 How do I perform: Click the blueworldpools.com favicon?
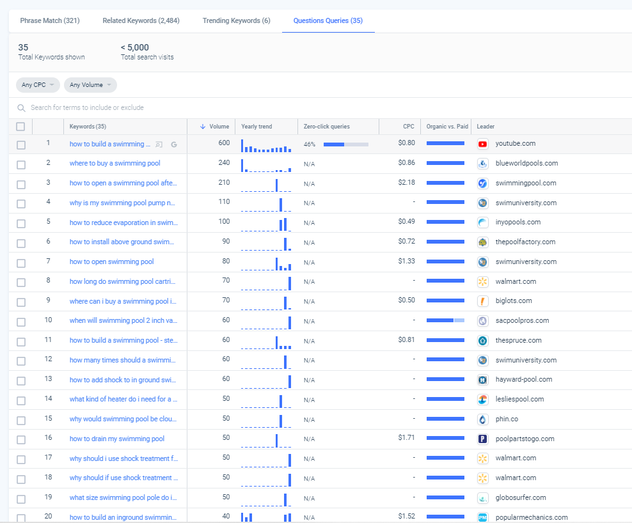(483, 164)
